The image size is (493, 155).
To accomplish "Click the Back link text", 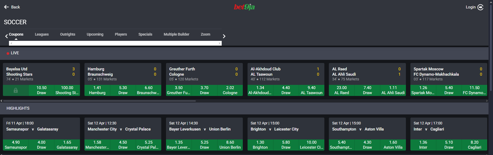I will (x=16, y=7).
